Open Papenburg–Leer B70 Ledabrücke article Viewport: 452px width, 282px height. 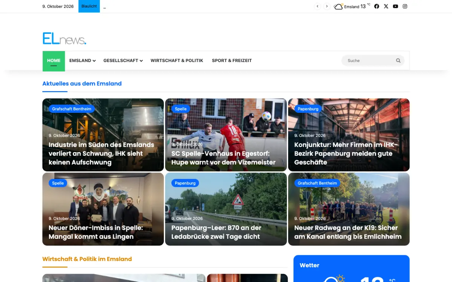coord(216,232)
